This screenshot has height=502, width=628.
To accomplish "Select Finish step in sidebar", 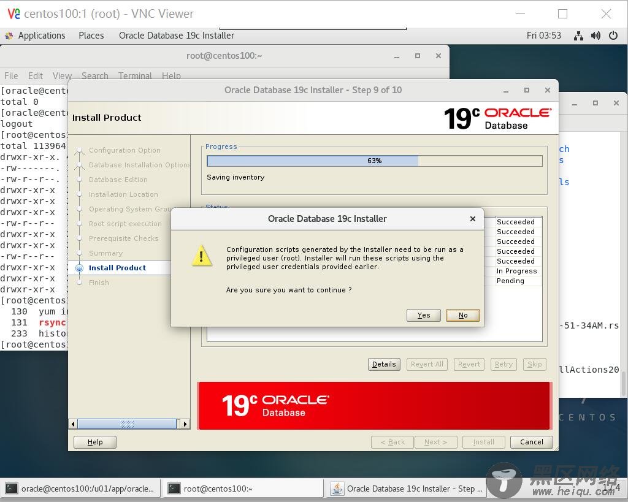I will pos(99,283).
